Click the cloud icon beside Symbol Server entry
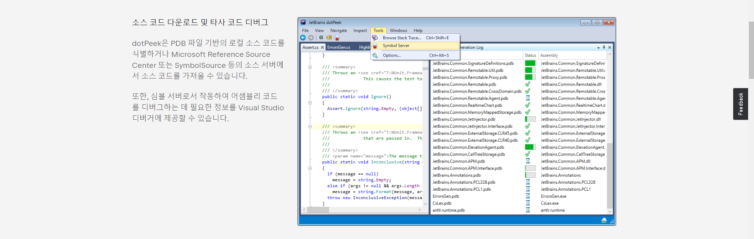This screenshot has width=754, height=239. [x=375, y=46]
